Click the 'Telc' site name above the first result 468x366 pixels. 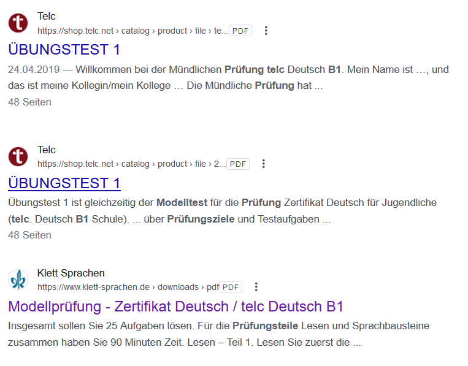[46, 16]
